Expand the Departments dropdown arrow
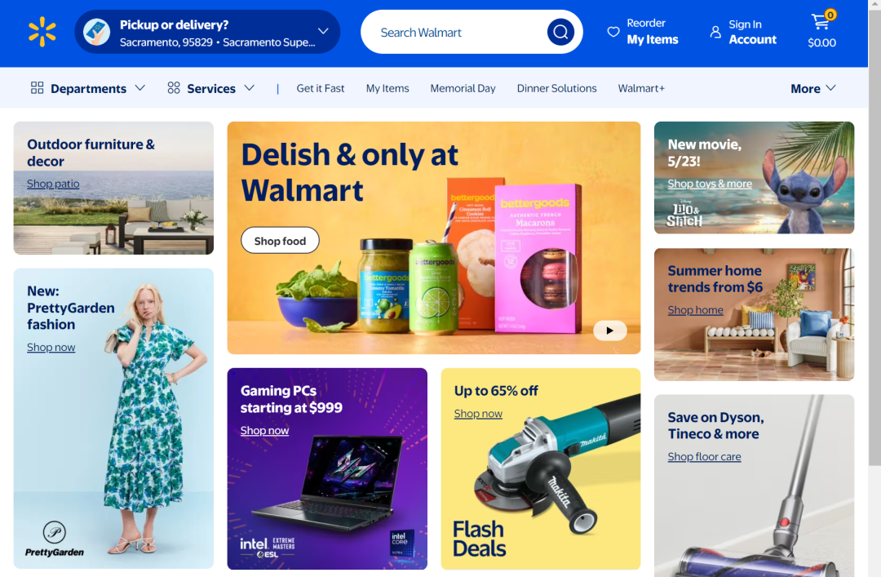 (x=140, y=87)
